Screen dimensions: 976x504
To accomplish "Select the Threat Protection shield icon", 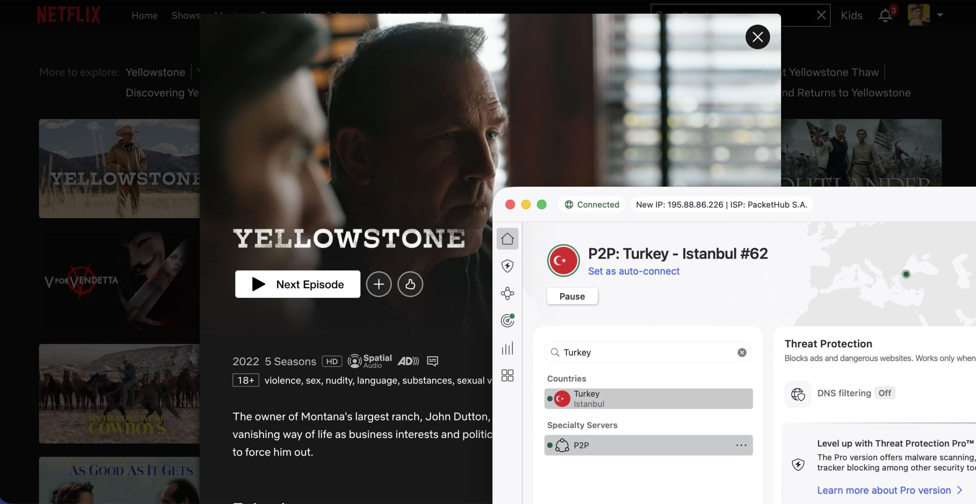I will tap(507, 266).
